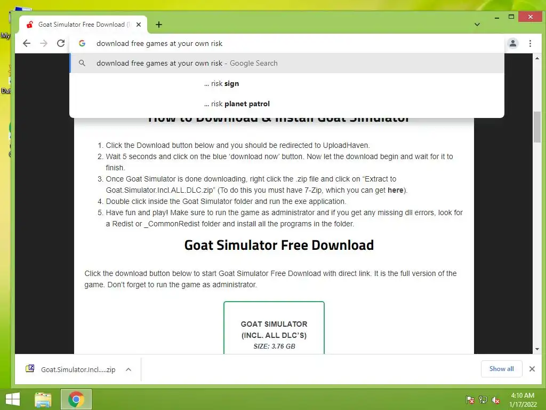Open the taskbar clock and date
The height and width of the screenshot is (410, 546).
coord(523,400)
